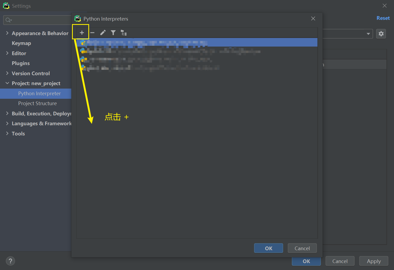
Task: Open the Plugins settings page
Action: coord(21,63)
